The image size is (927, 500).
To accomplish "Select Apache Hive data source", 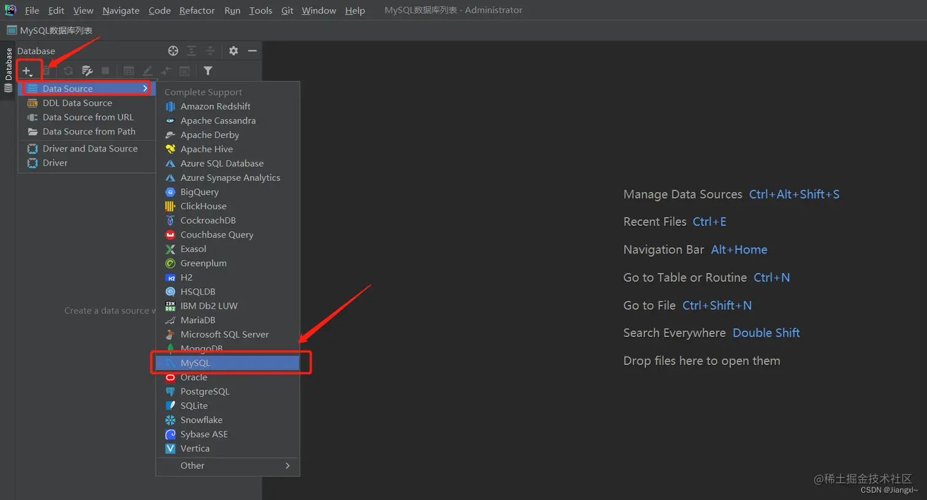I will tap(227, 149).
